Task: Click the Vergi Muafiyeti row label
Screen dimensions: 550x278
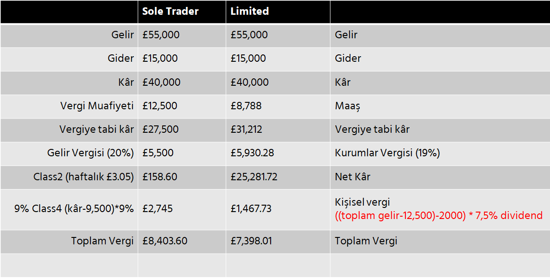Action: click(x=97, y=106)
